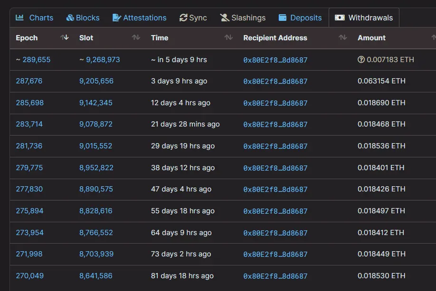The width and height of the screenshot is (436, 291).
Task: Select the Deposits tab
Action: tap(300, 18)
